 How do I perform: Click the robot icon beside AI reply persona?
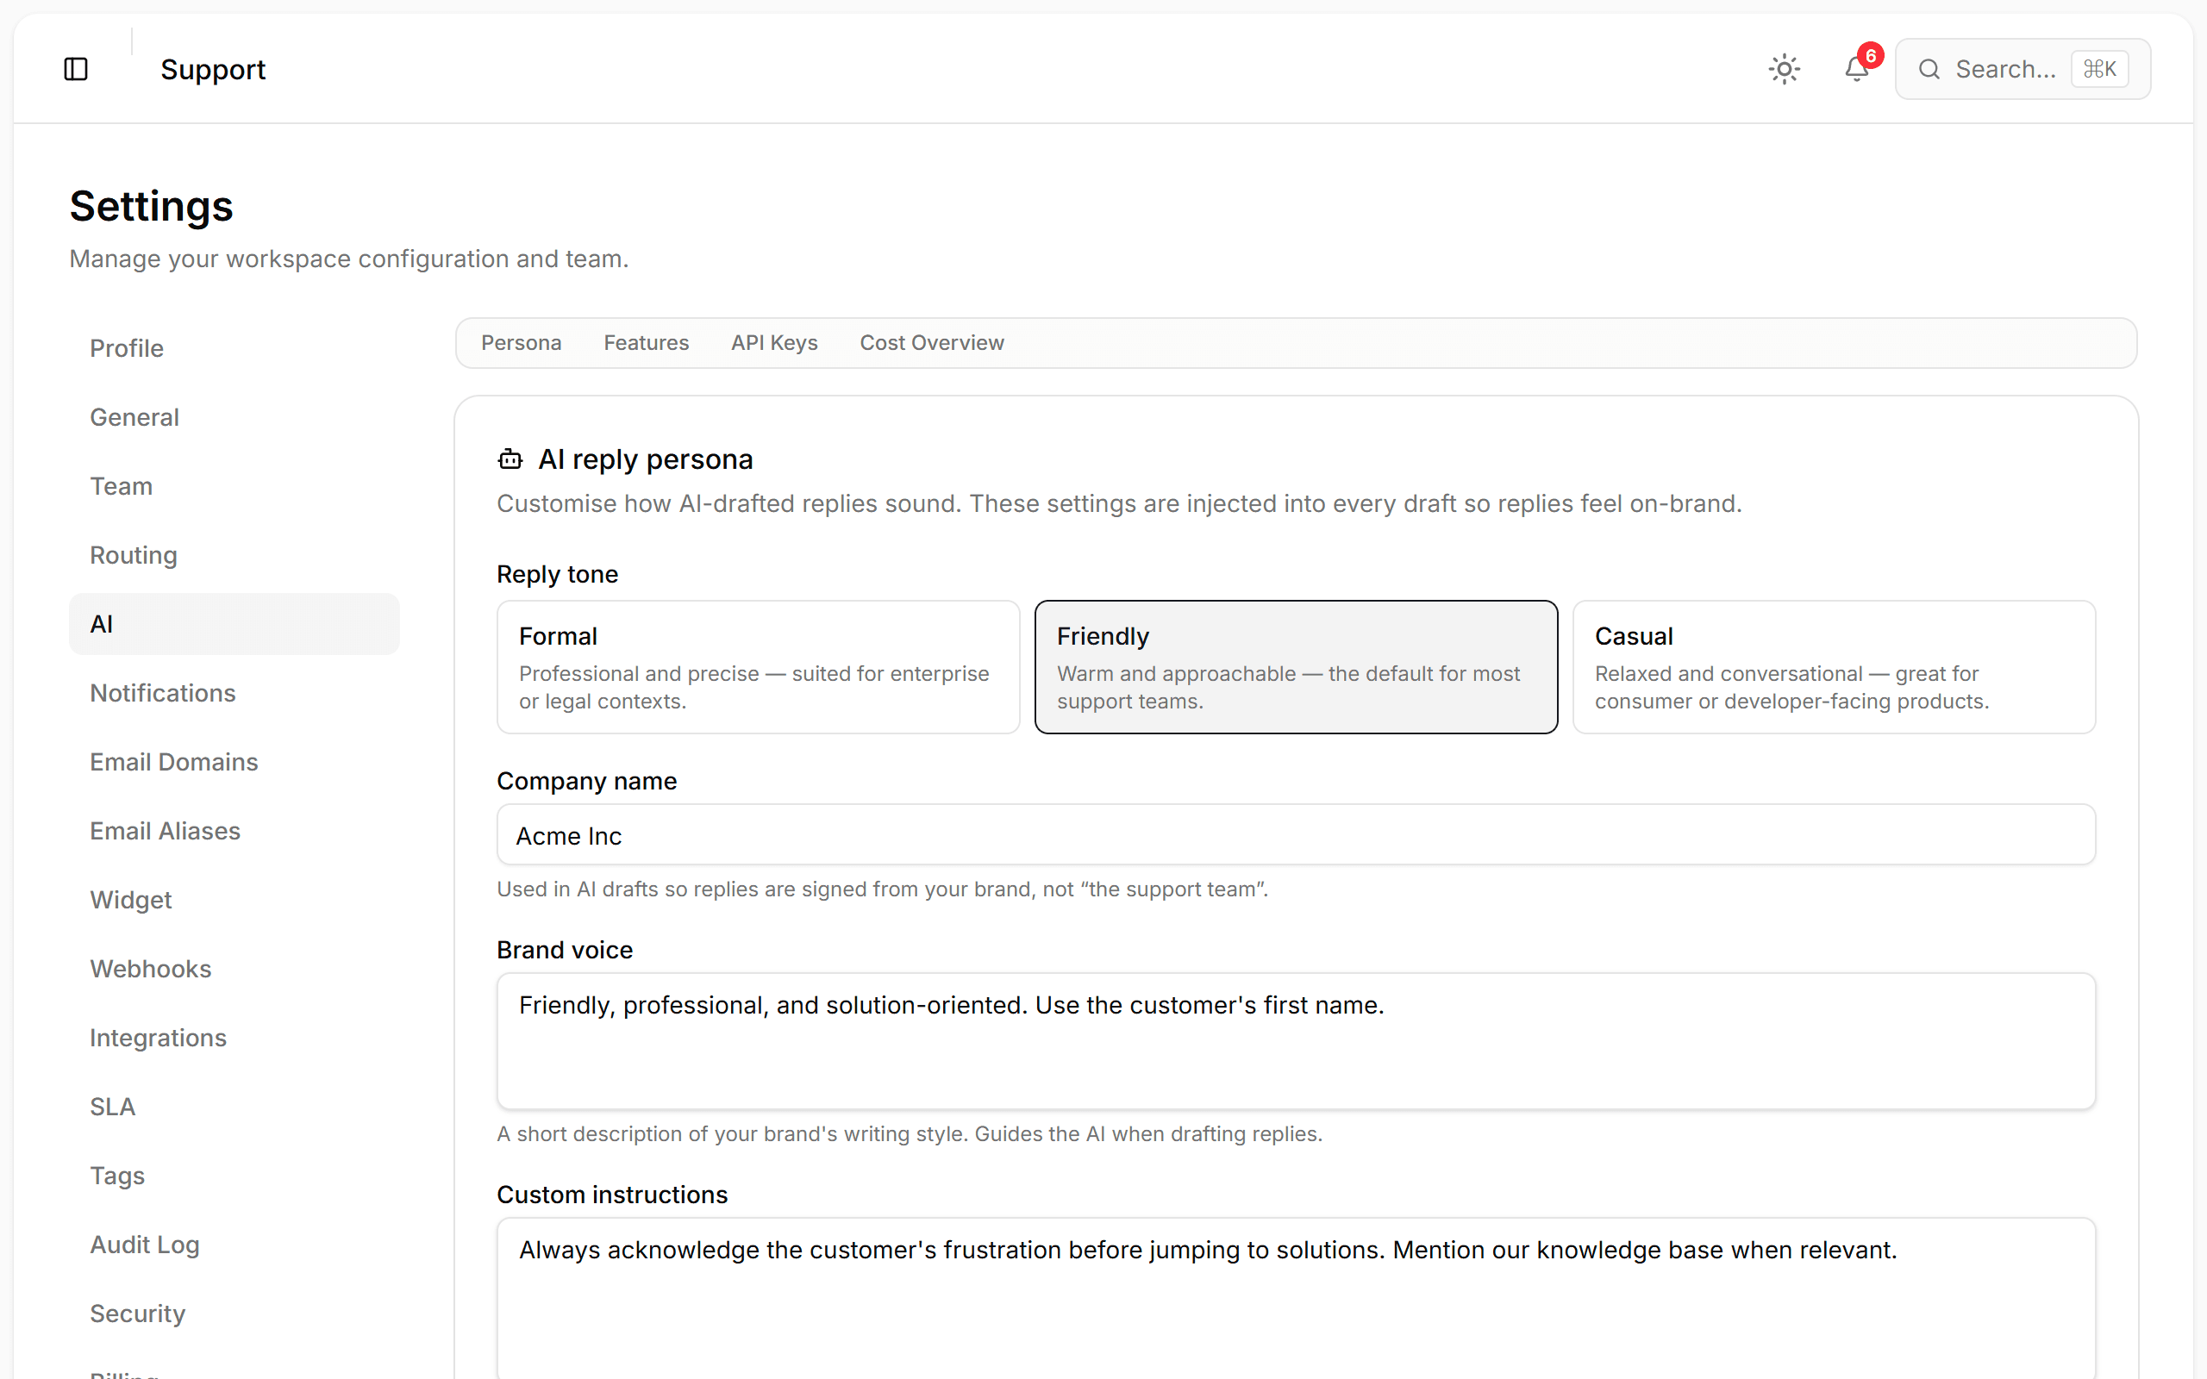pos(509,459)
